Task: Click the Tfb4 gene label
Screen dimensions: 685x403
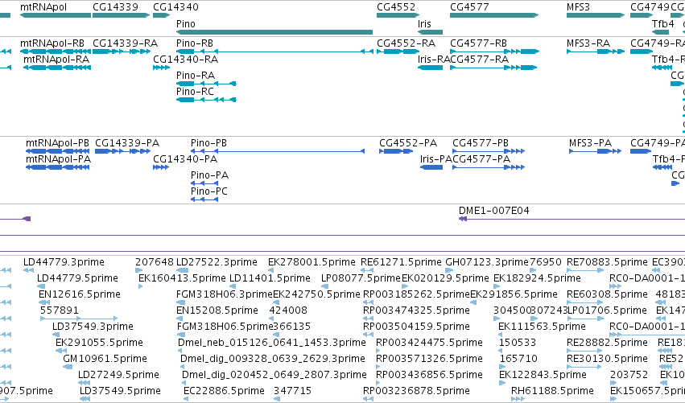Action: tap(662, 24)
